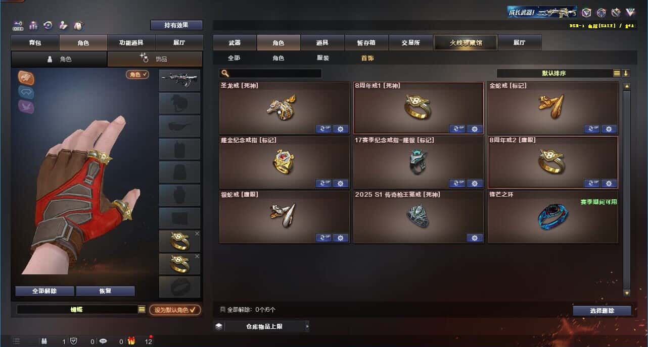Open the character name list dropdown
The width and height of the screenshot is (648, 347).
coord(142,309)
